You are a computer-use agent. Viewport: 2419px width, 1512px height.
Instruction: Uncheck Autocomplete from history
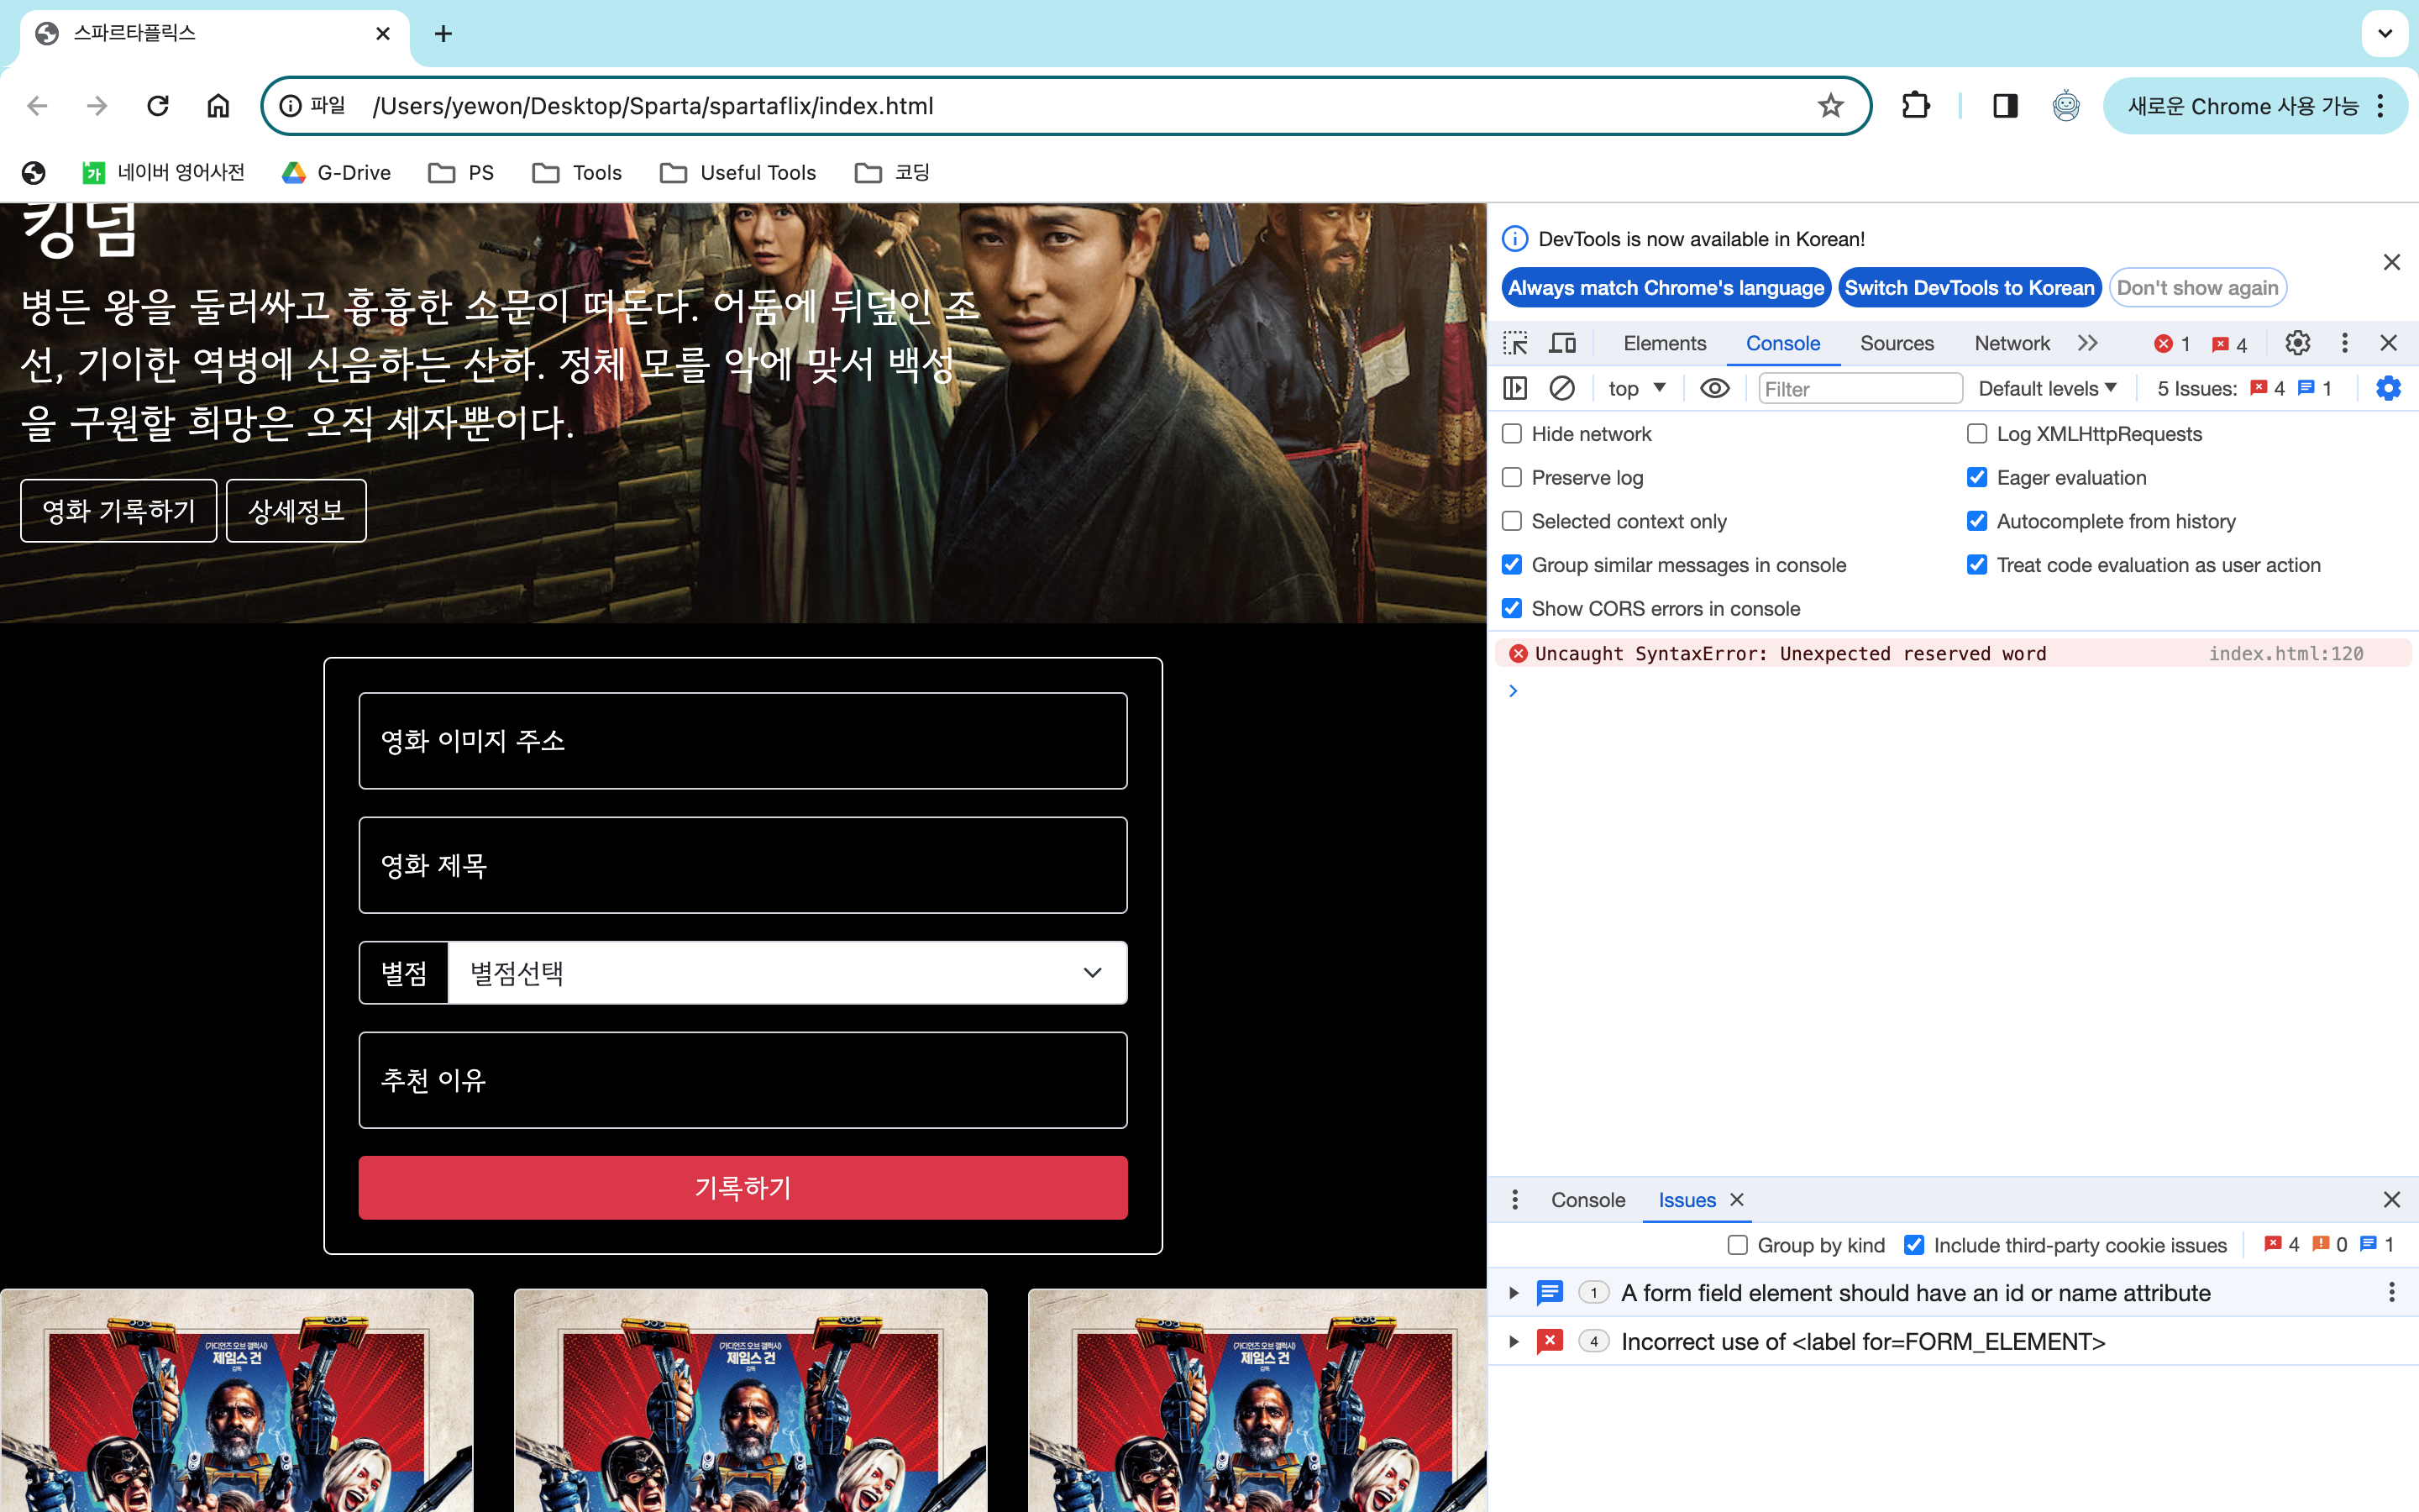pos(1977,521)
